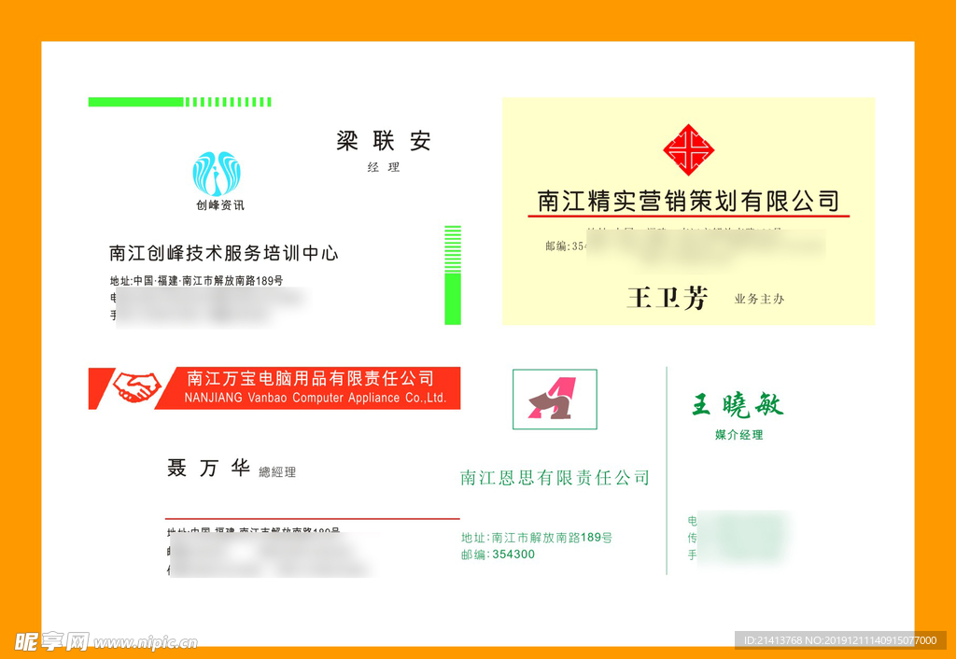This screenshot has width=956, height=659.
Task: Click the English line NANJIANG Vanbao Computer Appliance
Action: [315, 399]
